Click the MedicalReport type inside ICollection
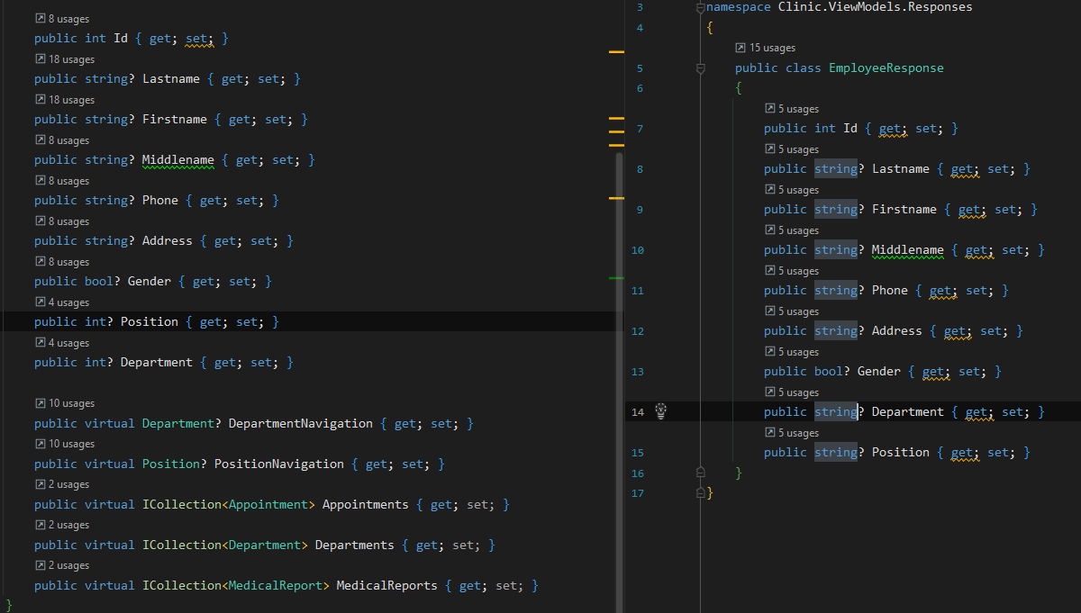1081x613 pixels. tap(276, 585)
